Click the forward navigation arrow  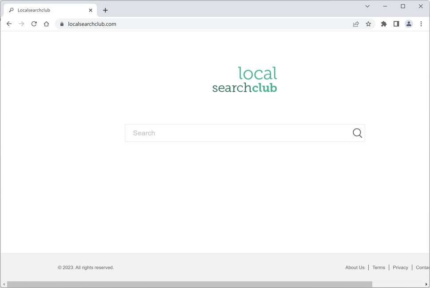point(21,23)
